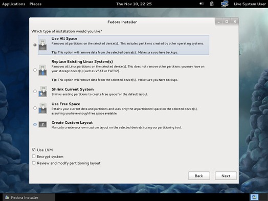
Task: Click the accessibility icon in top panel
Action: pyautogui.click(x=212, y=4)
